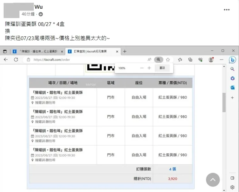
Task: Click the bottom scrollbar down arrow
Action: click(x=224, y=190)
